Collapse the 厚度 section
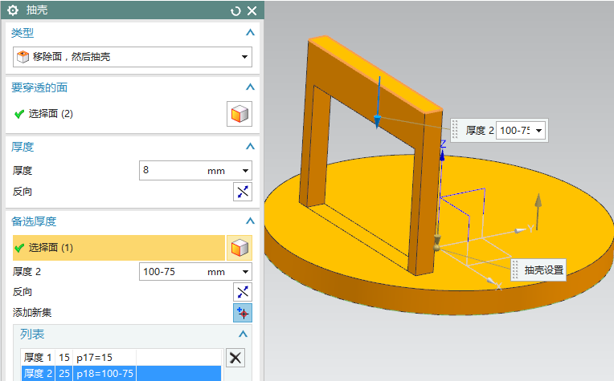 (250, 147)
